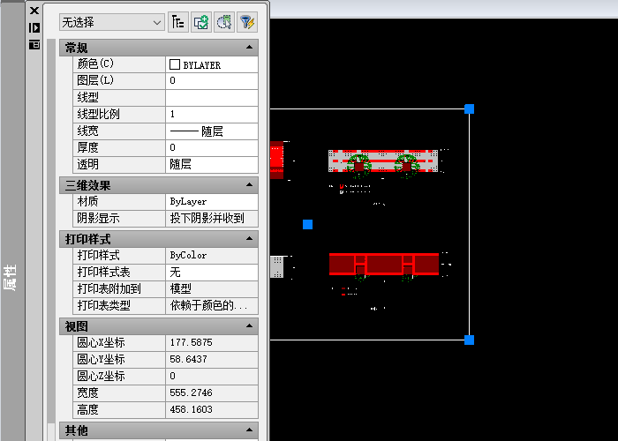
Task: Collapse the 视图 section
Action: click(250, 326)
